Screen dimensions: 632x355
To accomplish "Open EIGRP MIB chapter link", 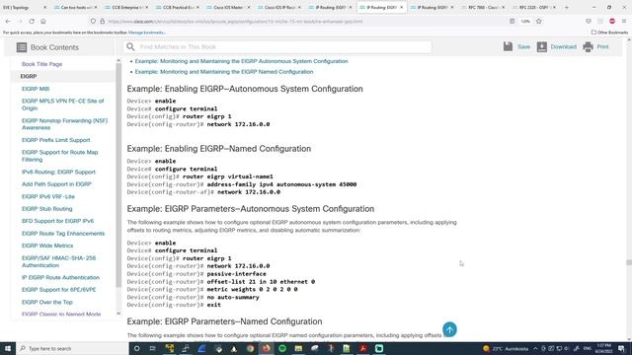I will coord(36,89).
